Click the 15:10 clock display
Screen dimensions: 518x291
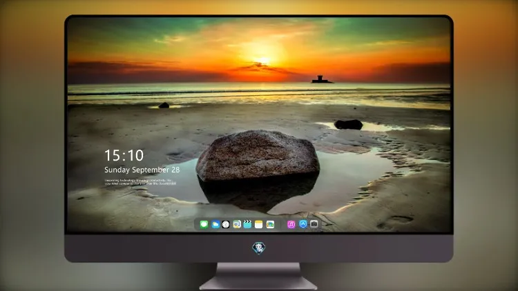pyautogui.click(x=124, y=155)
